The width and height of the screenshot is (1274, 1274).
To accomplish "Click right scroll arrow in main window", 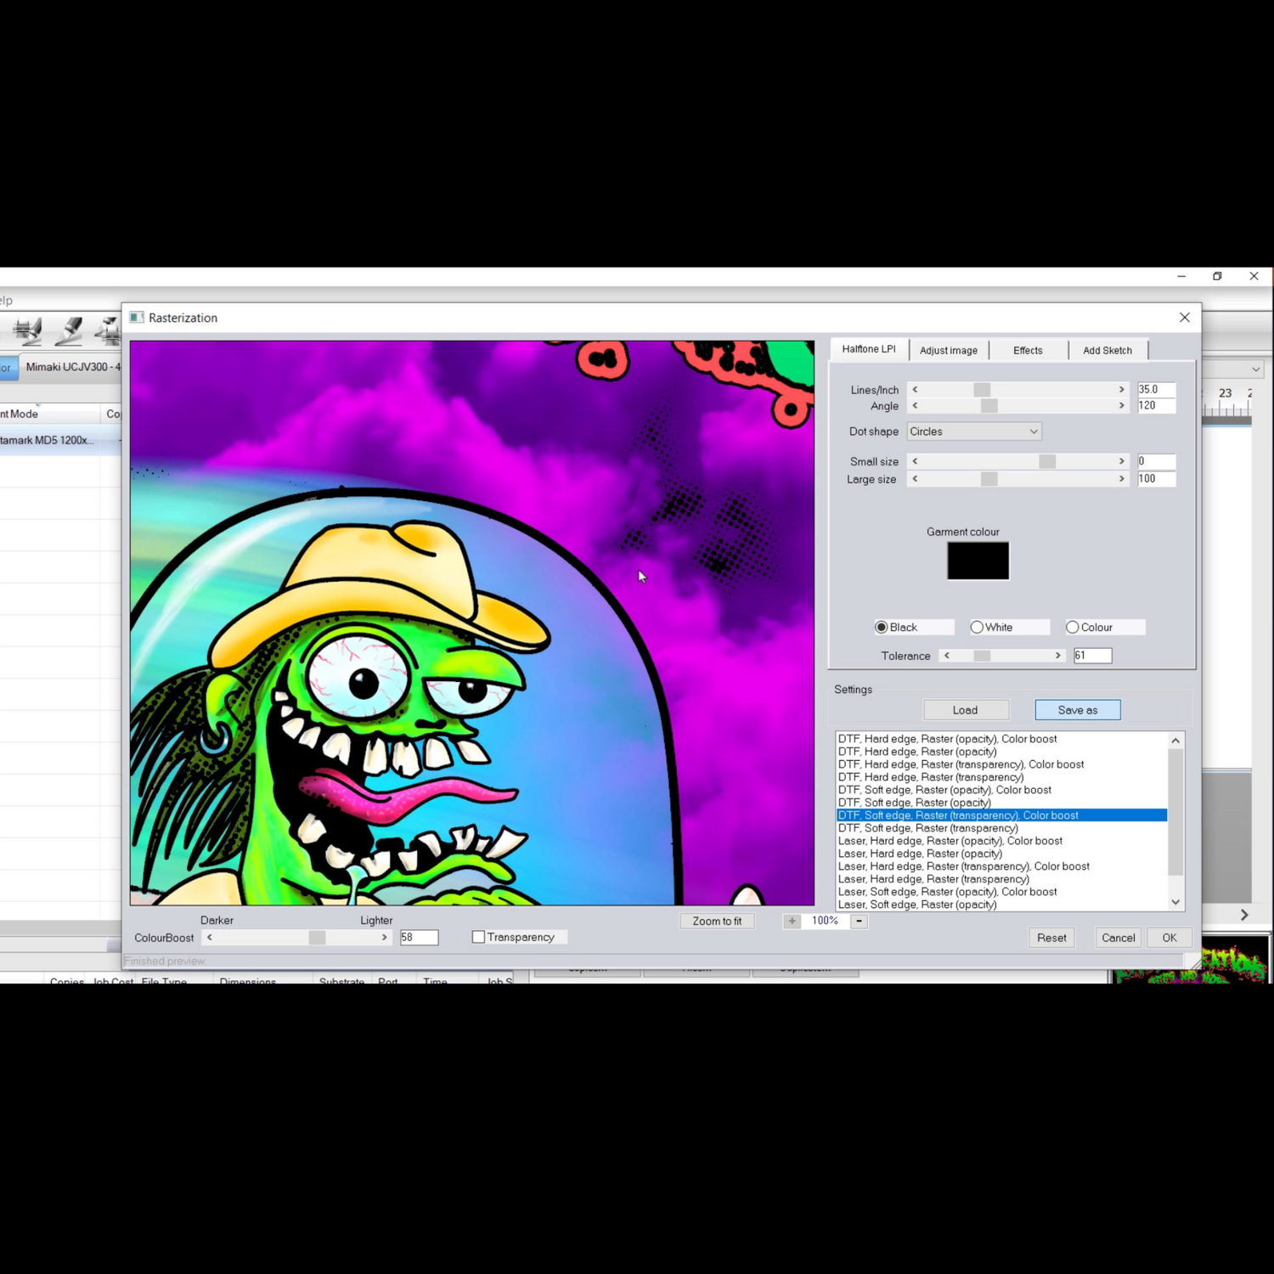I will [x=1244, y=915].
